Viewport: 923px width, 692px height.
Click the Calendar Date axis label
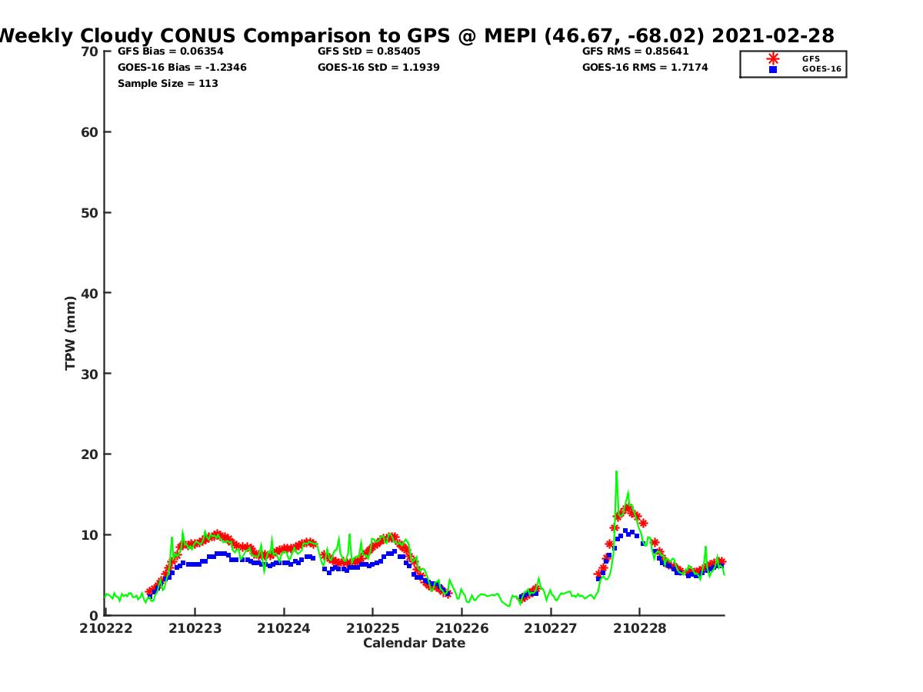(x=414, y=644)
